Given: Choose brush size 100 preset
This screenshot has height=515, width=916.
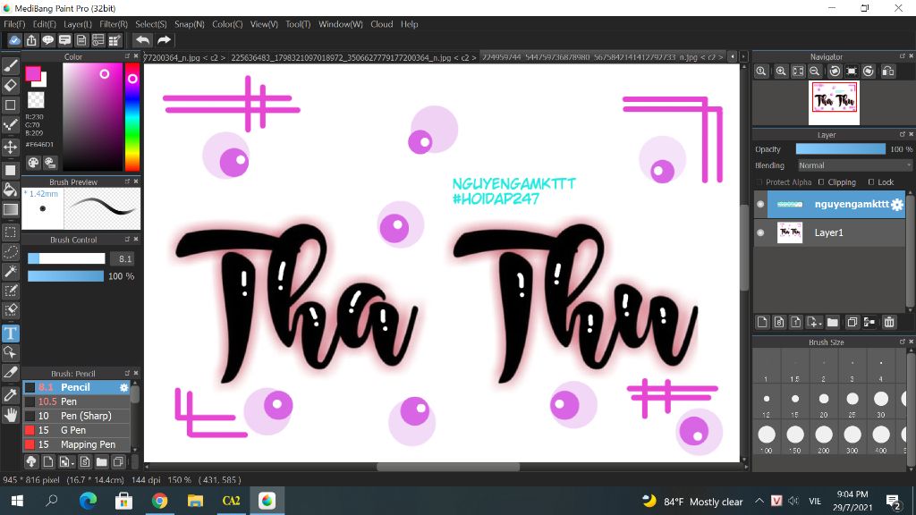Looking at the screenshot, I should click(x=767, y=435).
